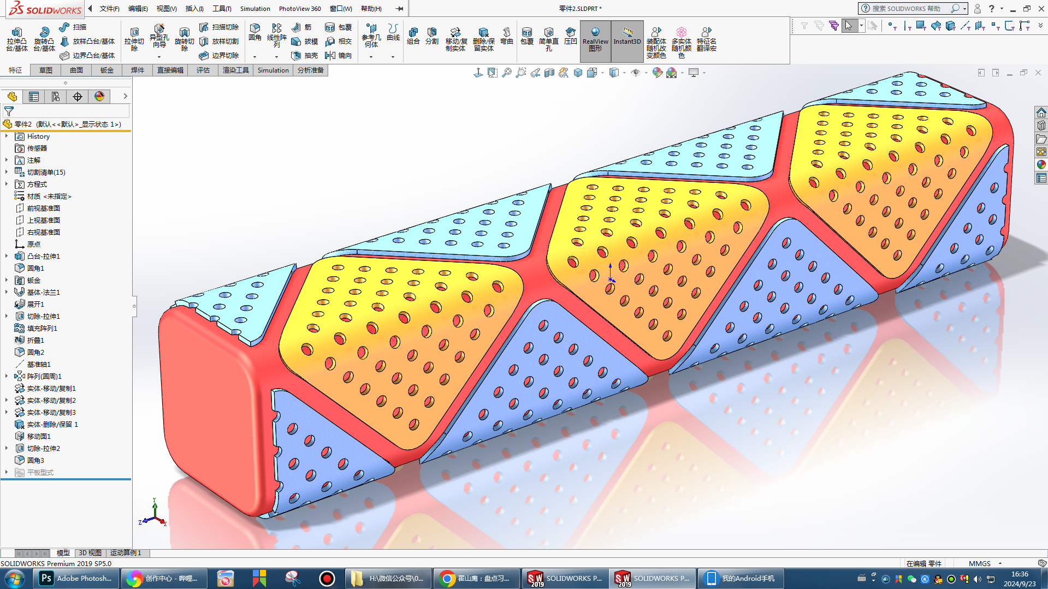The width and height of the screenshot is (1048, 589).
Task: Expand the 凸台-拉伸1 feature
Action: (x=7, y=257)
